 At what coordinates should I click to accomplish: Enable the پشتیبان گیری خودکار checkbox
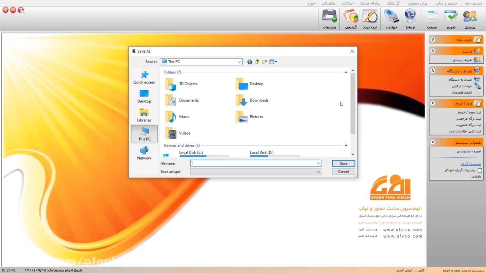coord(480,171)
